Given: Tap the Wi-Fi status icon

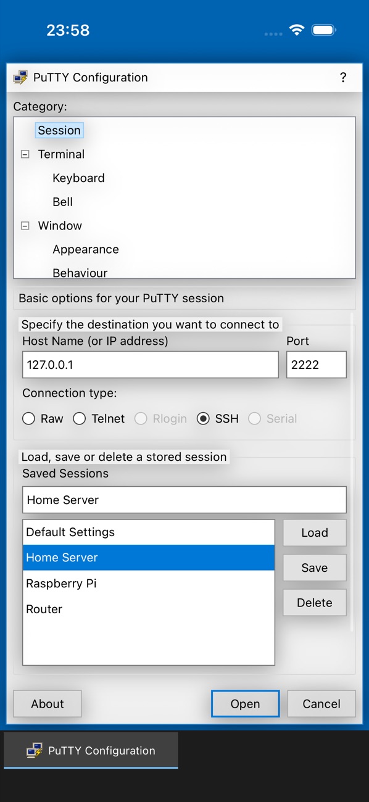Looking at the screenshot, I should point(297,30).
